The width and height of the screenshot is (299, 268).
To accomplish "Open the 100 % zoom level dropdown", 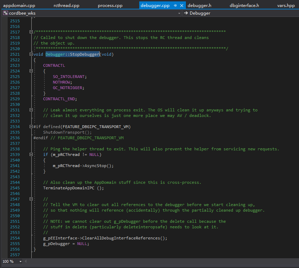I will tap(20, 261).
